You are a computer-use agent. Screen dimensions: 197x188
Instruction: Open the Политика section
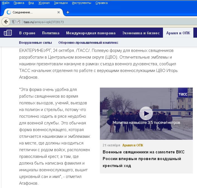[51, 33]
